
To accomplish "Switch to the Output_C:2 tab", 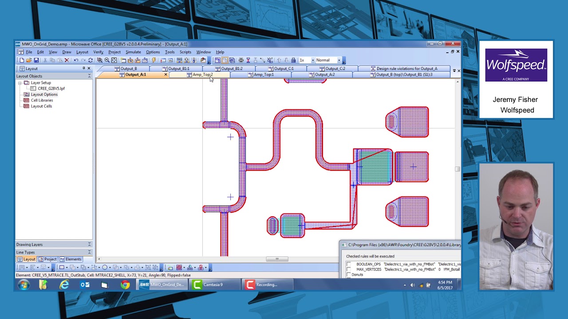I will (x=332, y=69).
